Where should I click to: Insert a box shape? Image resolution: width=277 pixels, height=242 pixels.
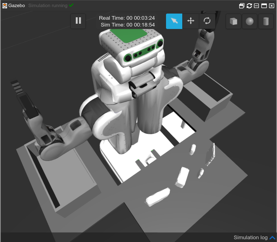pos(233,21)
